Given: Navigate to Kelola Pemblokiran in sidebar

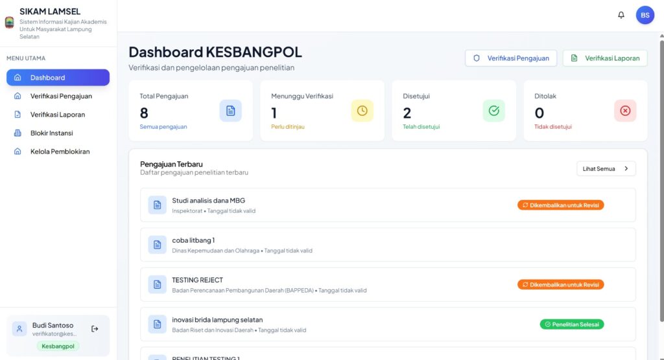Looking at the screenshot, I should [60, 152].
